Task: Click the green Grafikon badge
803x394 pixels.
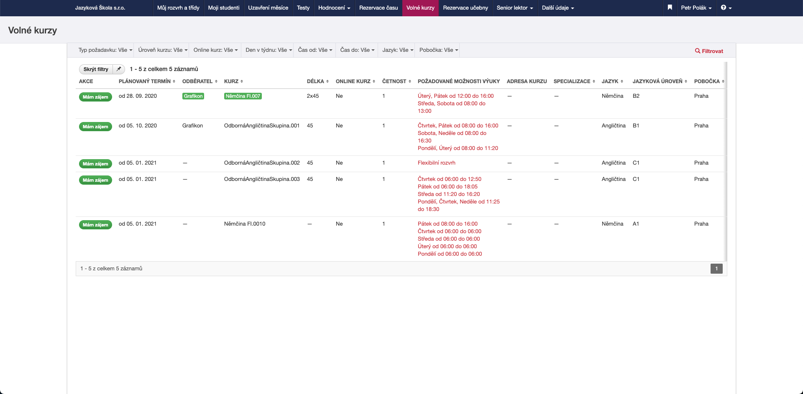Action: point(193,96)
